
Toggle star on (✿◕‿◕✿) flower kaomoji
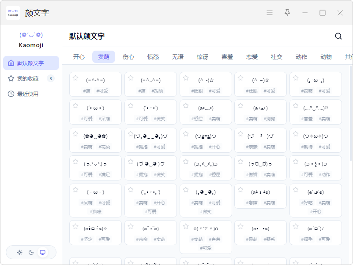click(75, 134)
